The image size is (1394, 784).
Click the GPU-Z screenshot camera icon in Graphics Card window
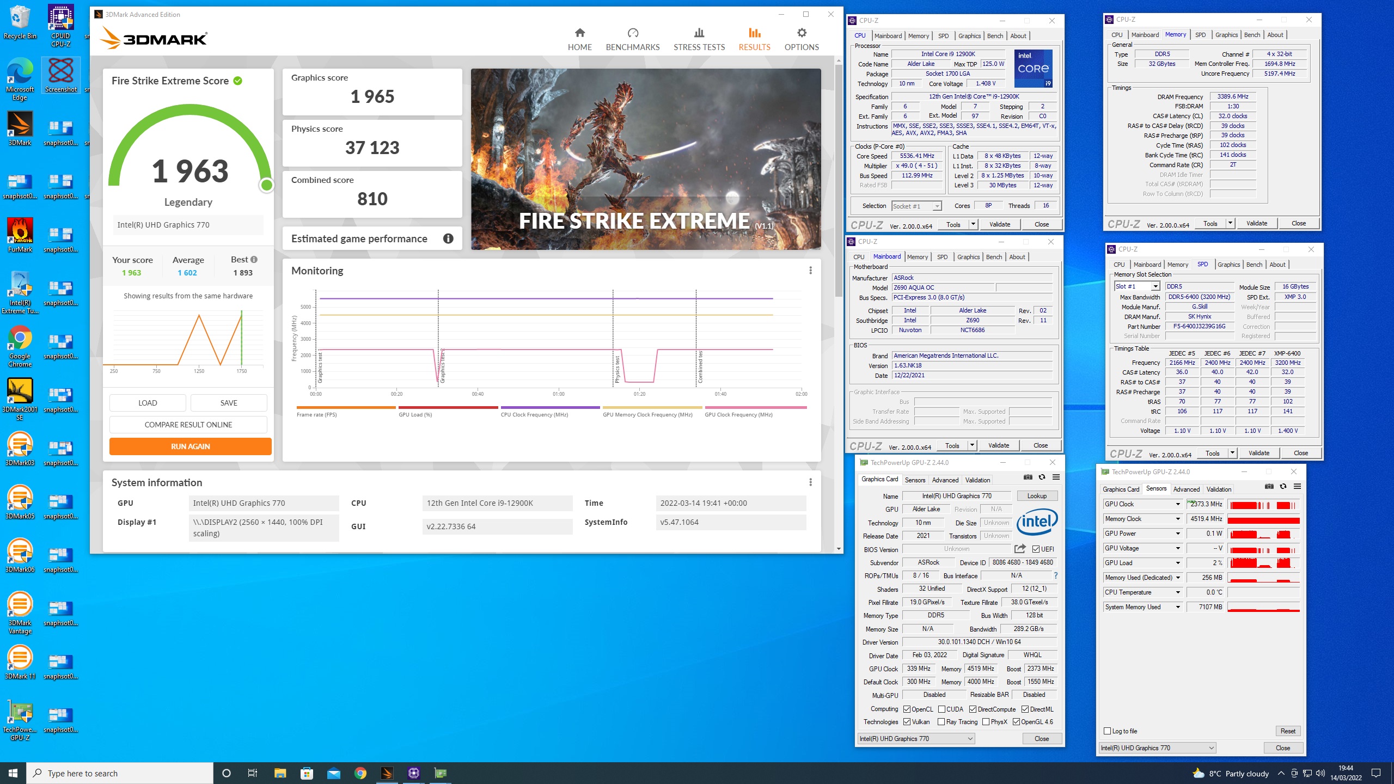pyautogui.click(x=1028, y=477)
